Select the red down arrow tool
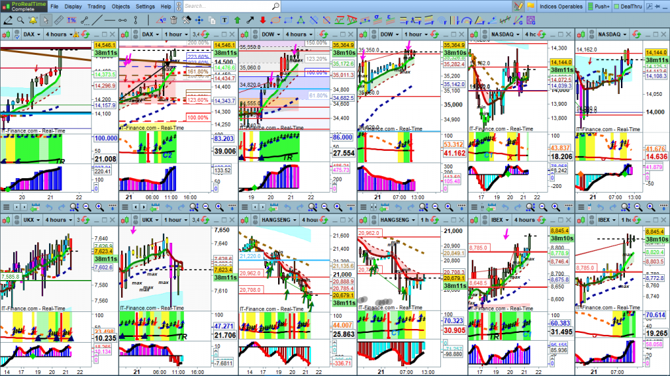This screenshot has height=376, width=670. pyautogui.click(x=262, y=20)
